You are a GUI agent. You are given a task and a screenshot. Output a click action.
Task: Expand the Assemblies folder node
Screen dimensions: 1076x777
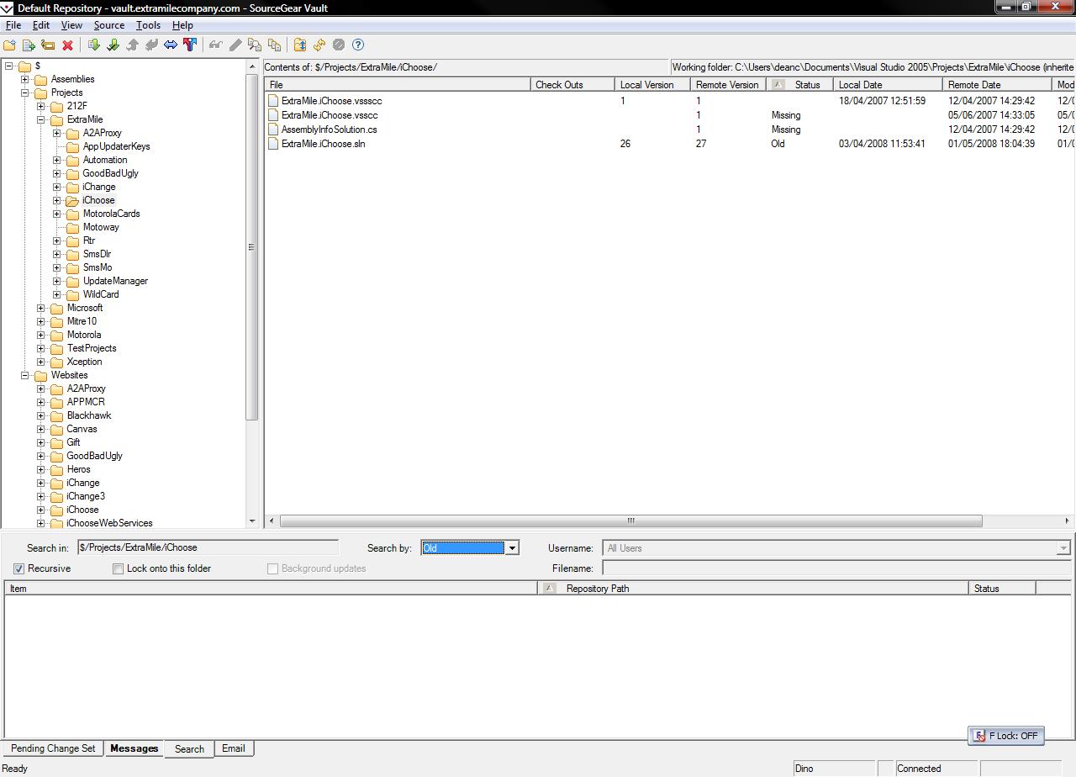tap(25, 79)
